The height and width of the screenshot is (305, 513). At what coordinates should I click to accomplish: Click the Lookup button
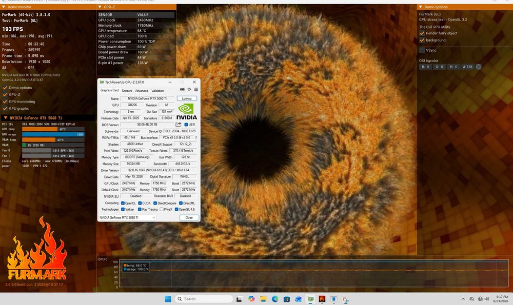(x=187, y=98)
